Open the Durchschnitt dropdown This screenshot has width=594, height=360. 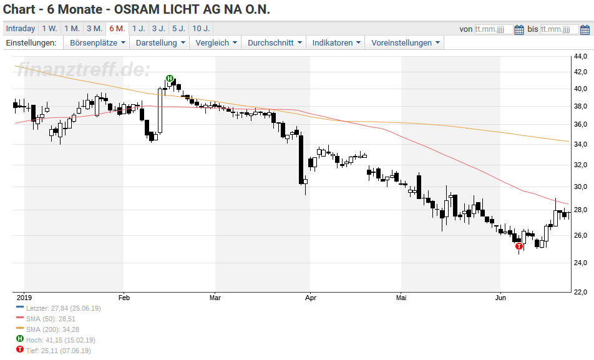click(x=275, y=43)
